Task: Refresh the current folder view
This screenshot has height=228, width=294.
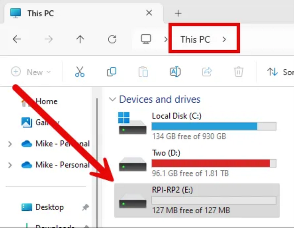Action: pos(112,39)
